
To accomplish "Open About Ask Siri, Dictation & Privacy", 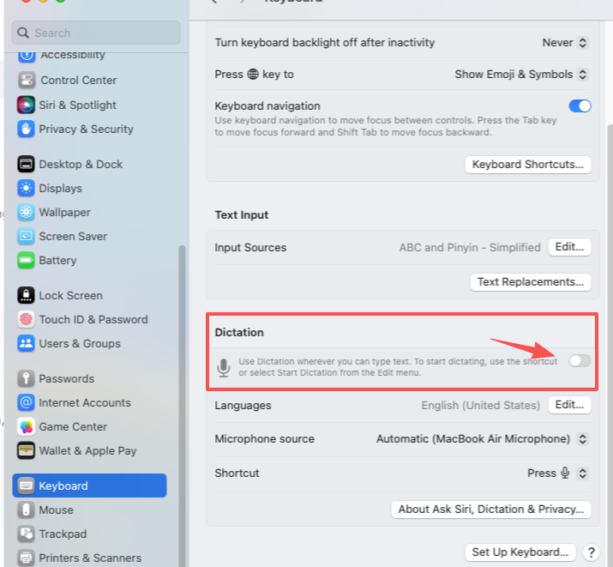I will (491, 510).
